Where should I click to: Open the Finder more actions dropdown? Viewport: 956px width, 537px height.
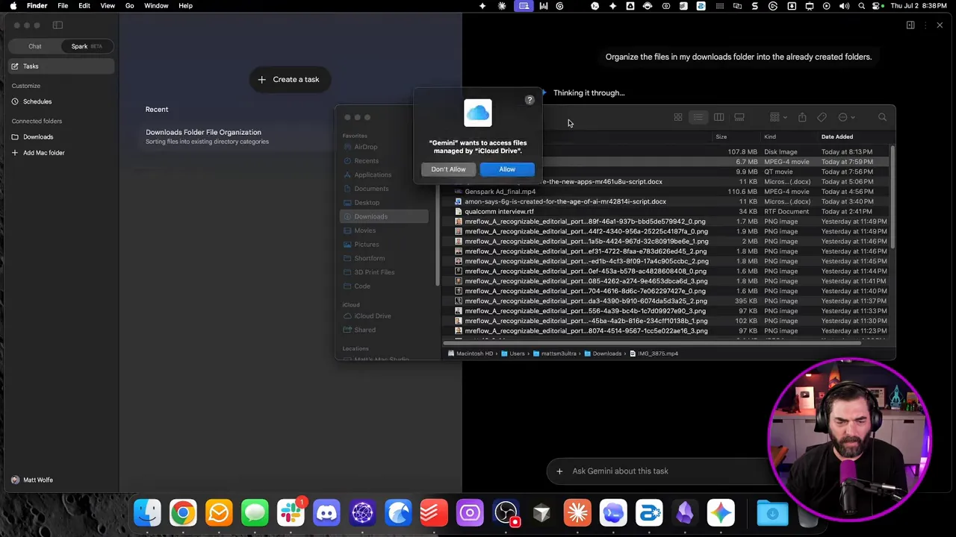(x=846, y=118)
